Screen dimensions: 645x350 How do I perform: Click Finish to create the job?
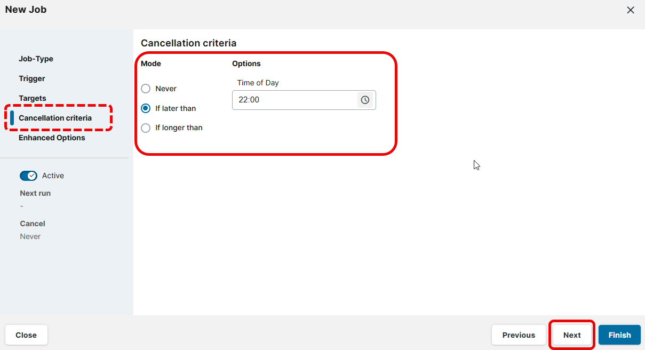(619, 335)
